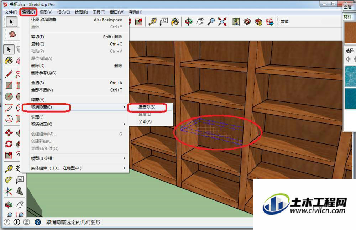The height and width of the screenshot is (230, 356).
Task: Select the Protractor tool
Action: pos(9,180)
